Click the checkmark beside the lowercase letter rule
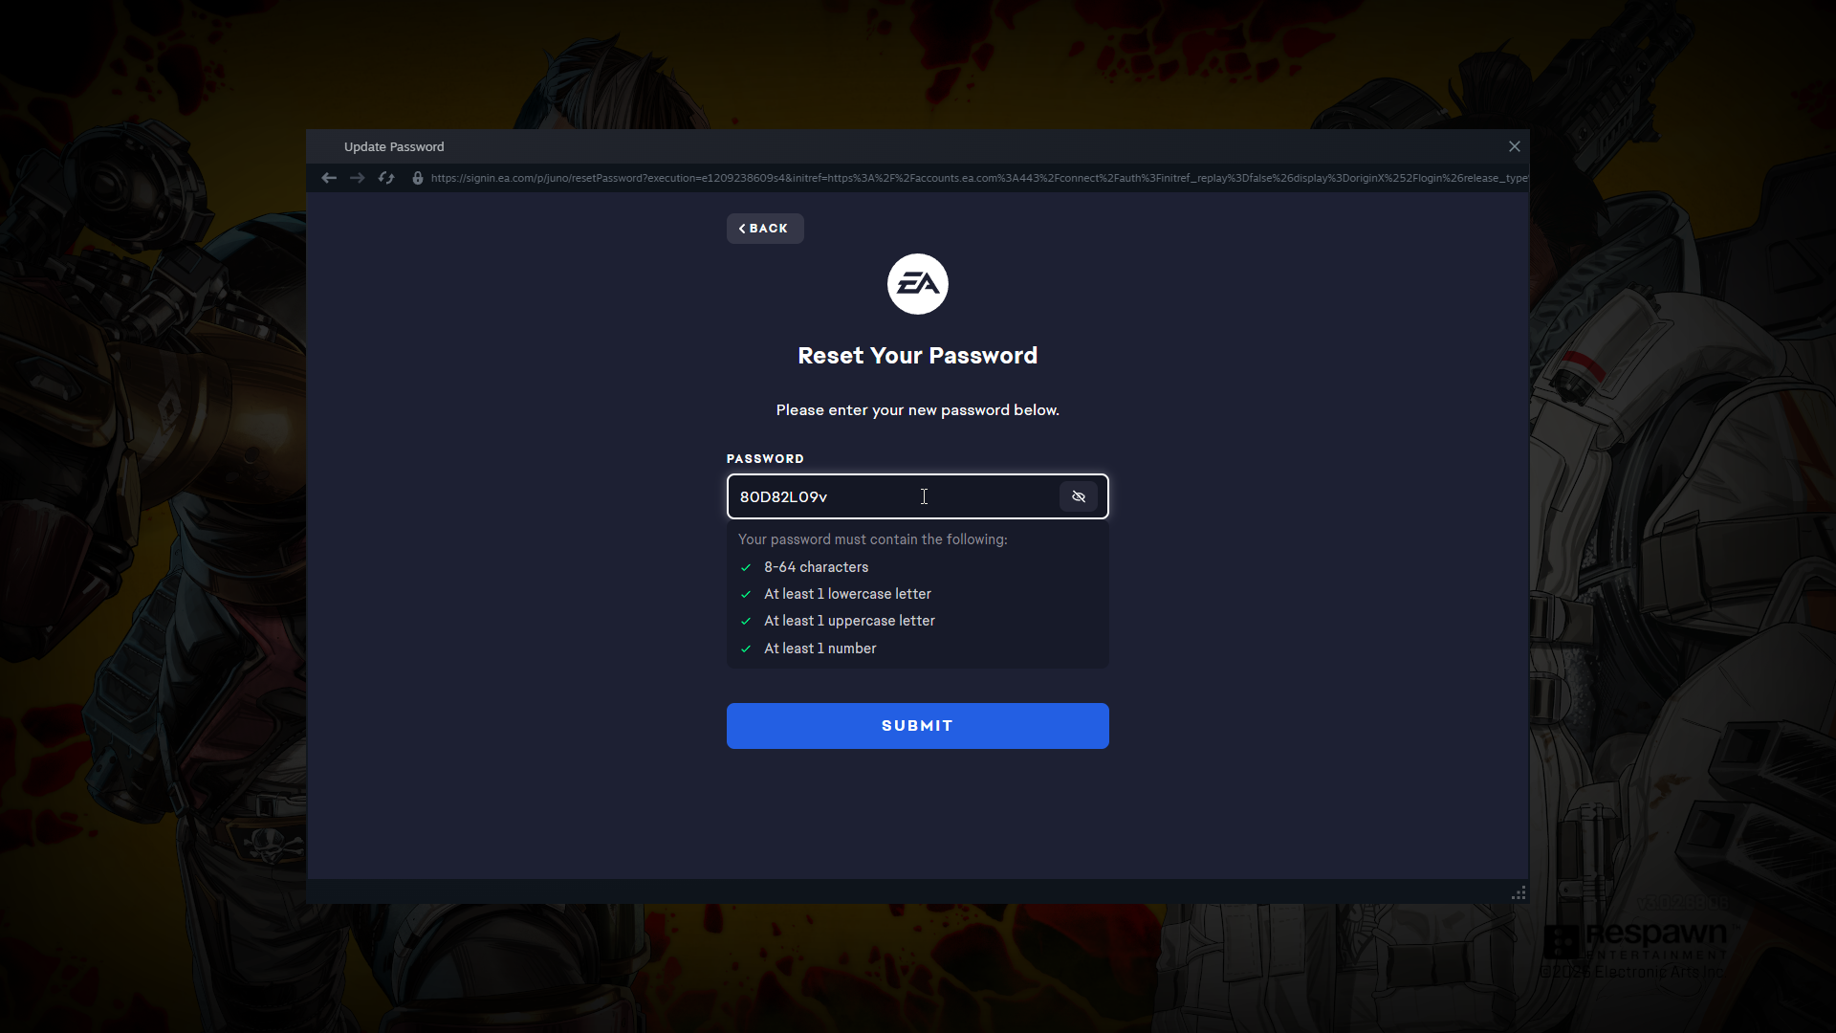1836x1033 pixels. pos(746,594)
